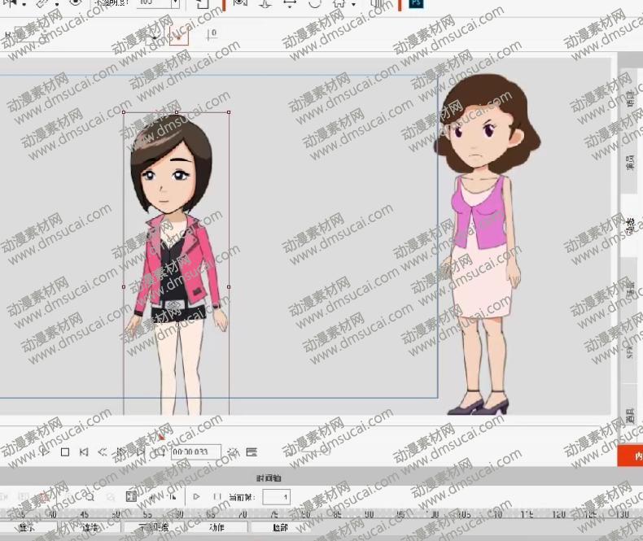This screenshot has height=541, width=643.
Task: Open the link tool dropdown arrow
Action: tap(57, 5)
